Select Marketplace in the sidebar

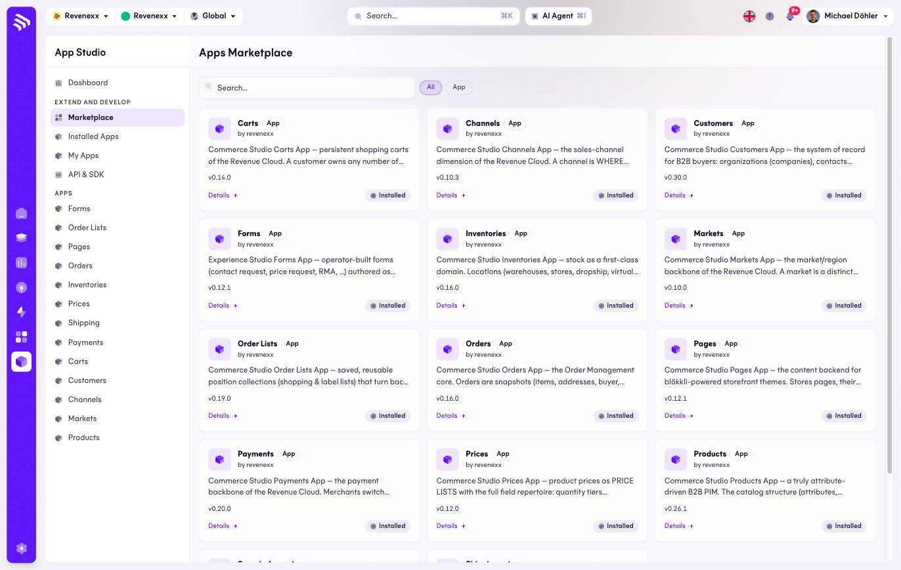click(x=118, y=117)
